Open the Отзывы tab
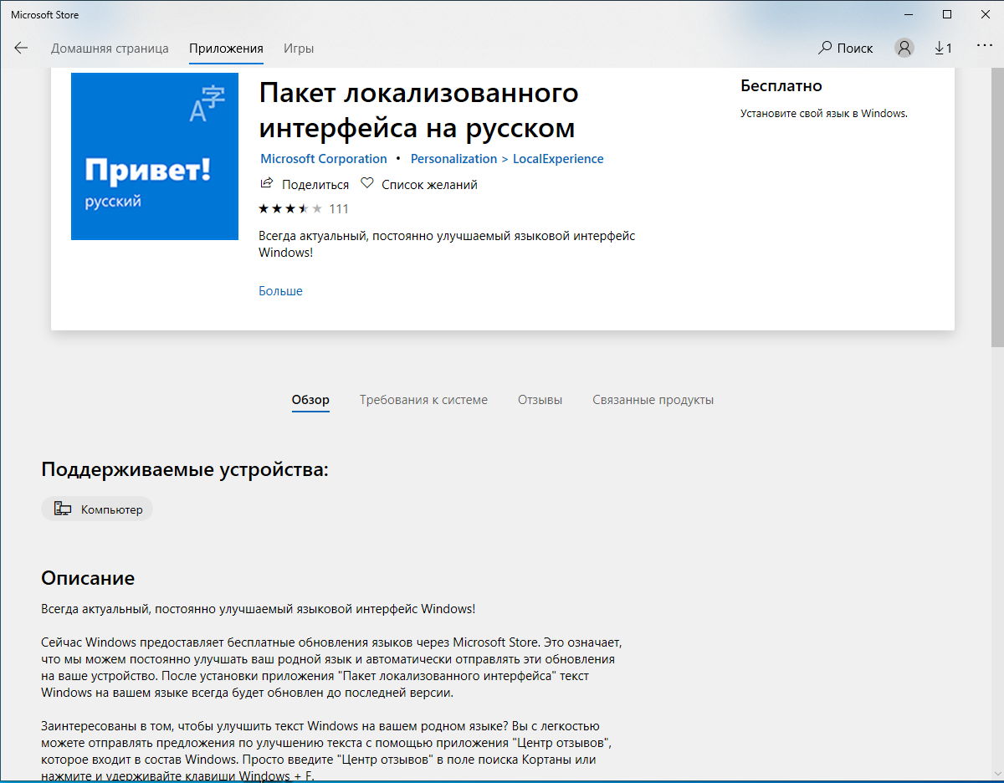Screen dimensions: 1004x783 540,400
